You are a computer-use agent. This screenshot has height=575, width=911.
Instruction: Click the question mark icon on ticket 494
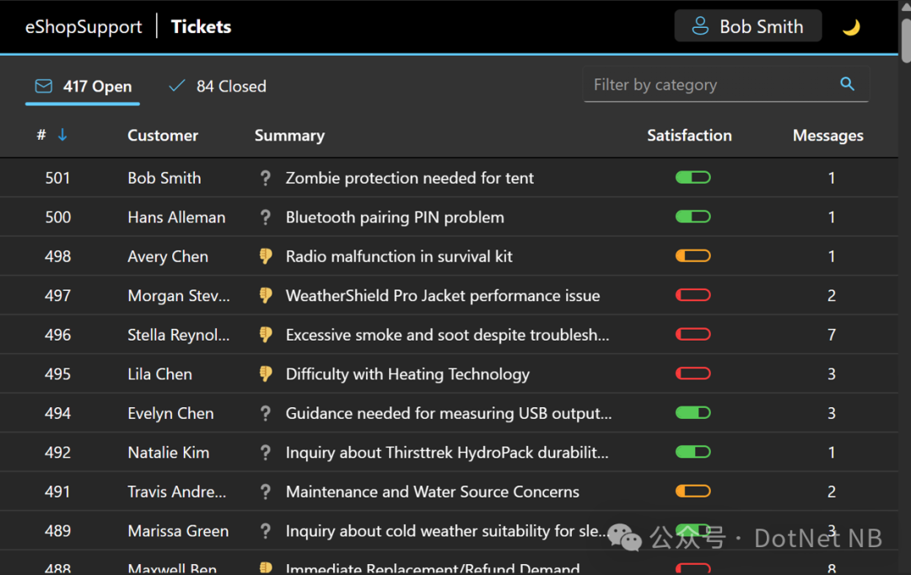point(266,413)
